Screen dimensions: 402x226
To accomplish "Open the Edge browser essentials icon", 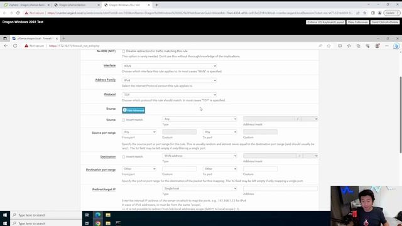I will click(367, 46).
